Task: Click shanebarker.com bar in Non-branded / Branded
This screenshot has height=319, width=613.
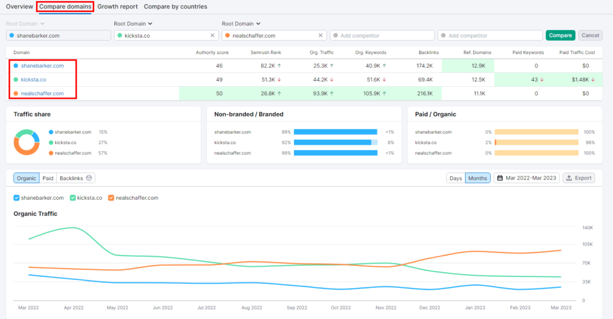Action: point(335,132)
